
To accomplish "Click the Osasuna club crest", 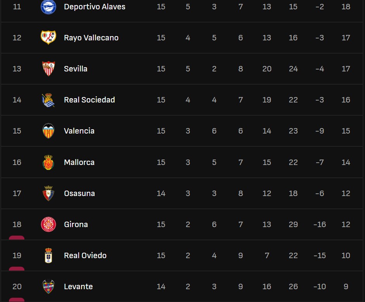I will 48,193.
